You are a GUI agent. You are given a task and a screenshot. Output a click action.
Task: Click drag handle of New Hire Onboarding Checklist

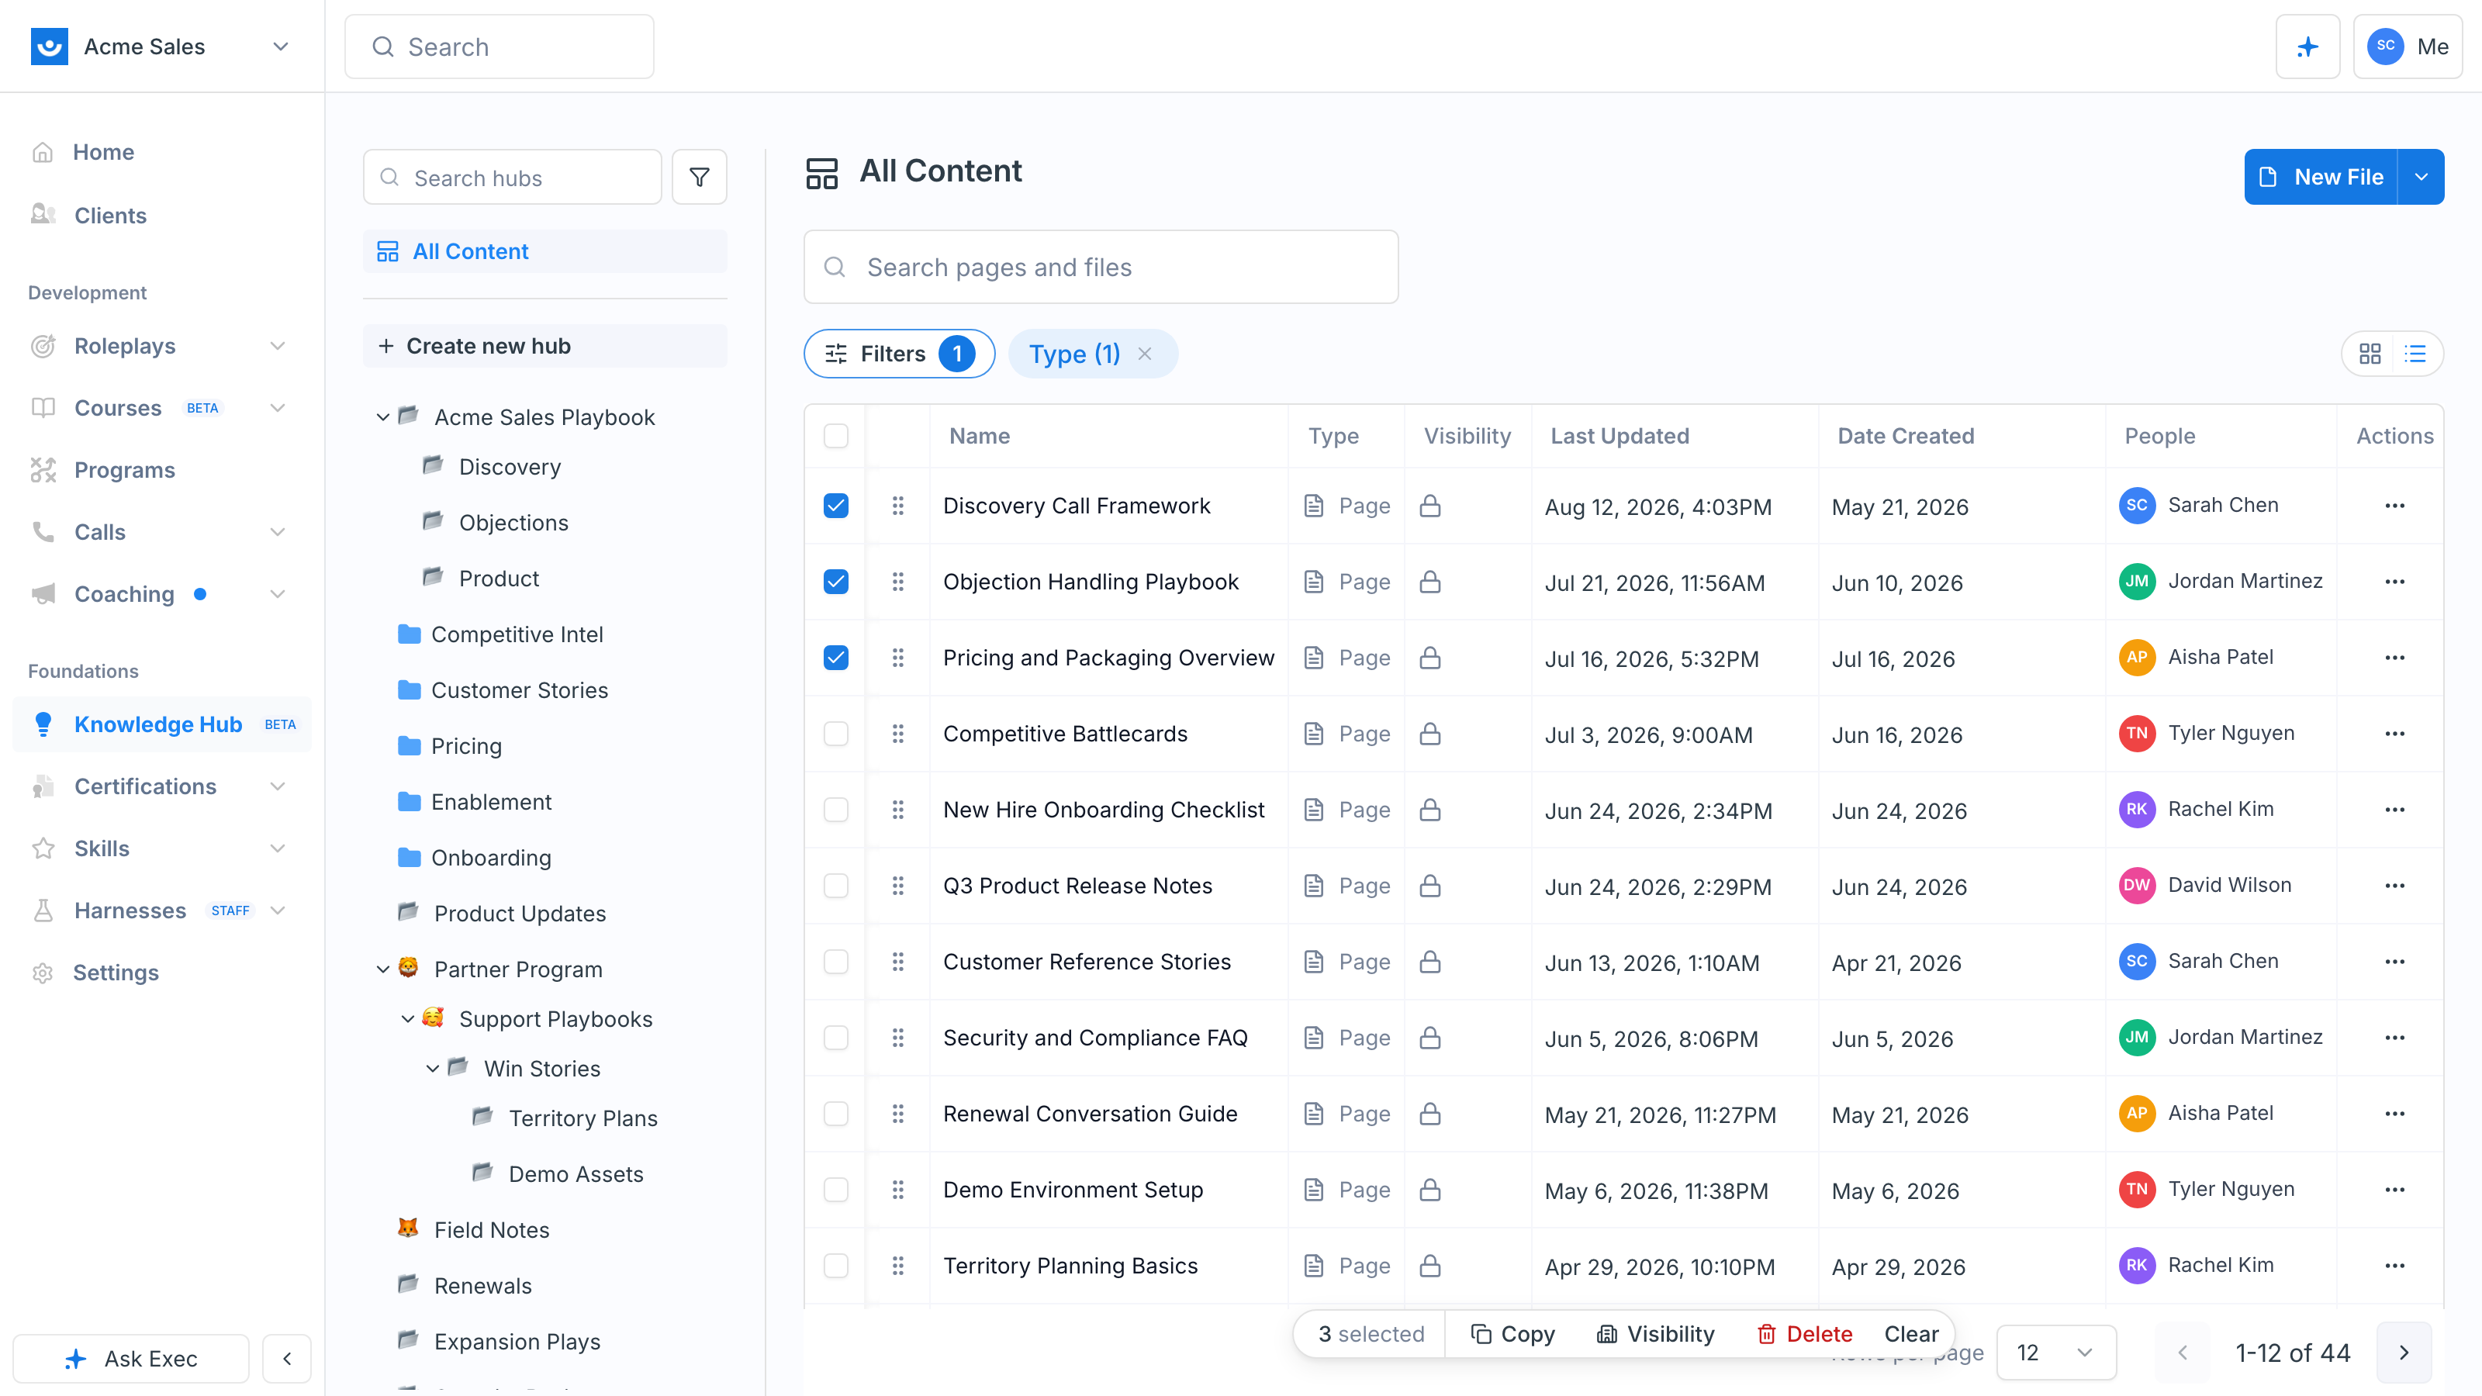point(898,810)
